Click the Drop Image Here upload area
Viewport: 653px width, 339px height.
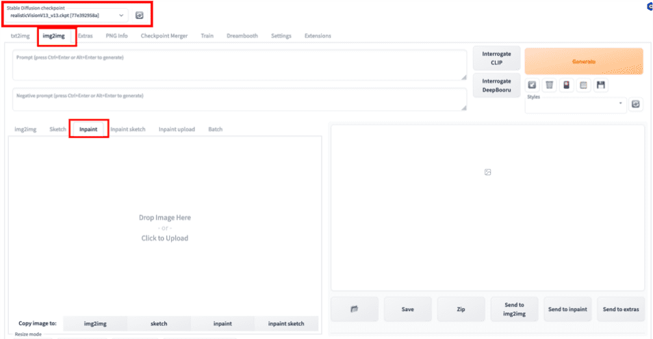164,227
